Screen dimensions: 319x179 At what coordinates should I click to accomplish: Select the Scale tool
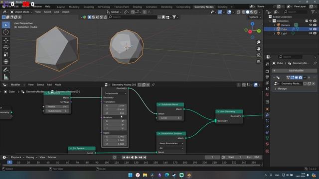6,54
